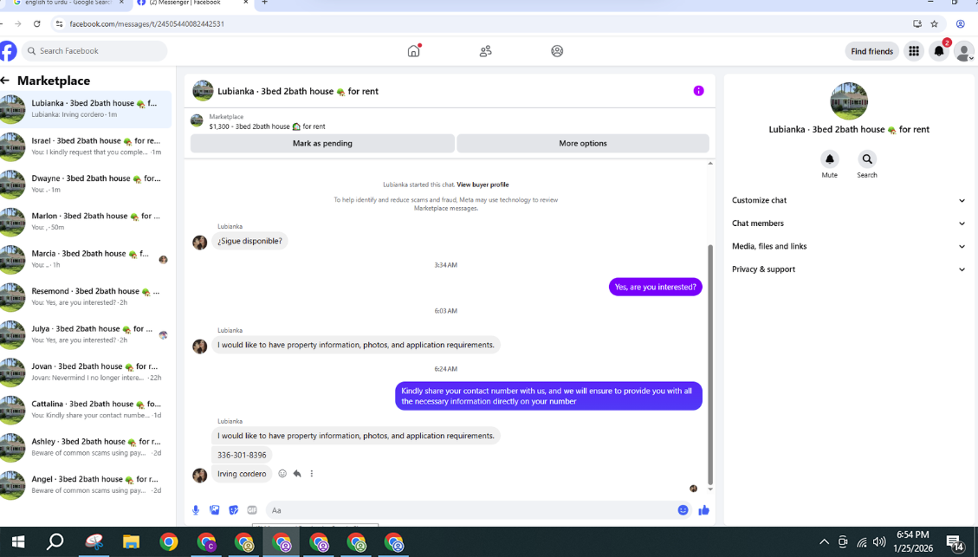The width and height of the screenshot is (978, 557).
Task: Open the Ashley conversation
Action: click(86, 447)
